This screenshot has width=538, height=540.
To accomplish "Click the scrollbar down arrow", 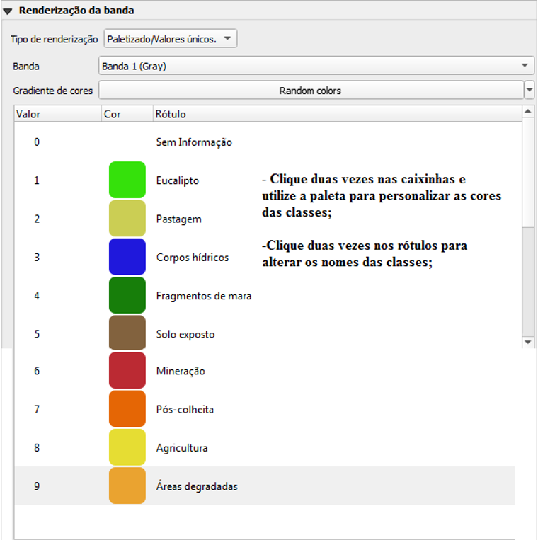I will coord(527,342).
